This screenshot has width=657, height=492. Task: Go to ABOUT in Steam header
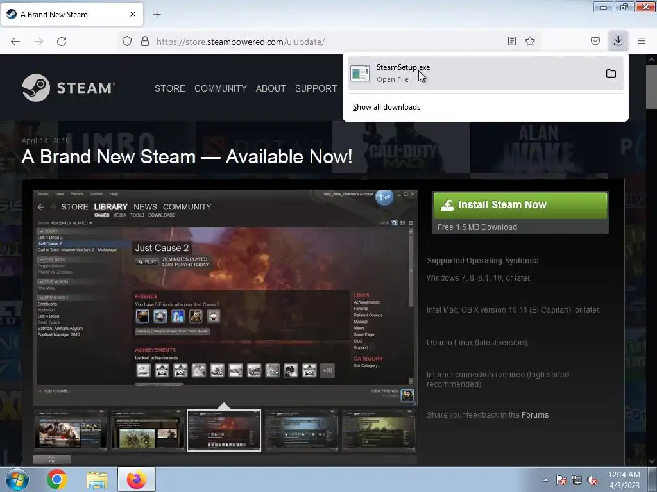[x=271, y=88]
